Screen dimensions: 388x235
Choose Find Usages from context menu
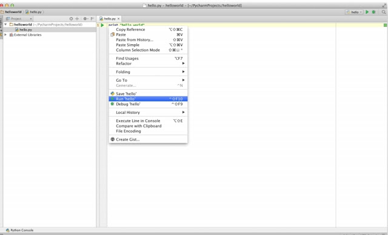click(x=148, y=59)
